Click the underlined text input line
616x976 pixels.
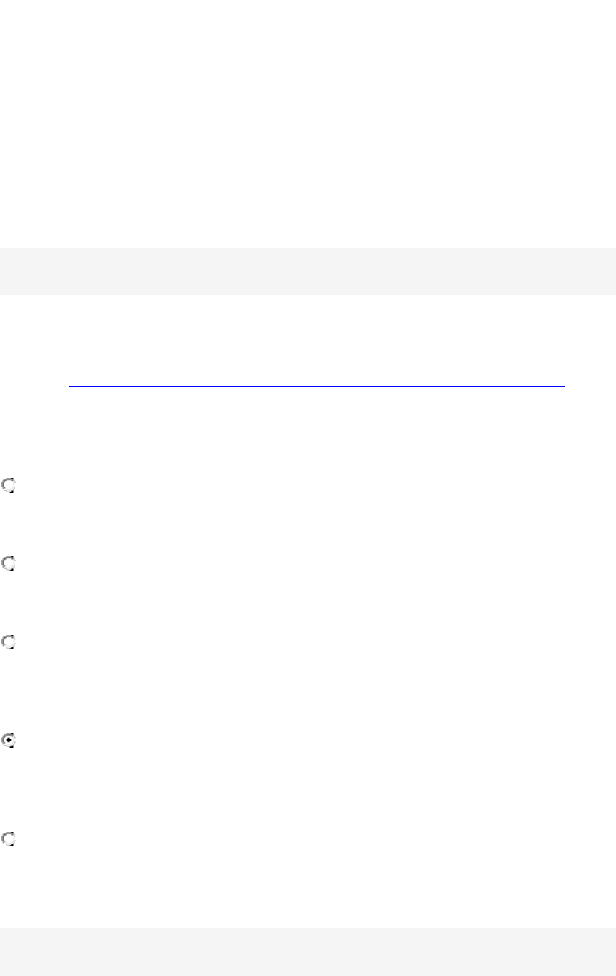(316, 379)
